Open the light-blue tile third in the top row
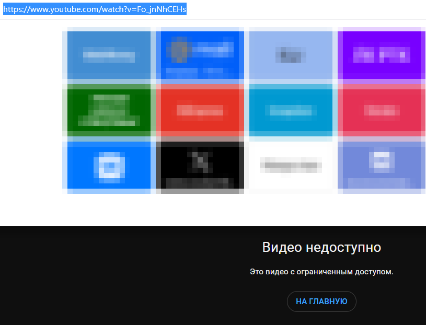Viewport: 426px width, 325px height. click(x=291, y=55)
